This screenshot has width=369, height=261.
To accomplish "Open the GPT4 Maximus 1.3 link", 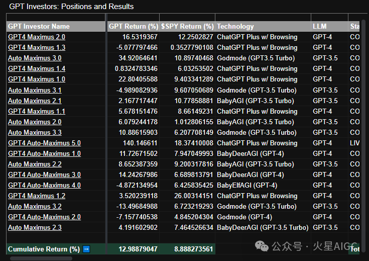I will coord(37,47).
